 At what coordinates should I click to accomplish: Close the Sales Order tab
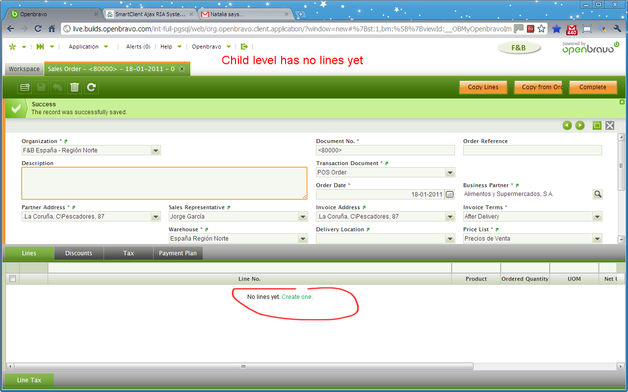point(182,69)
